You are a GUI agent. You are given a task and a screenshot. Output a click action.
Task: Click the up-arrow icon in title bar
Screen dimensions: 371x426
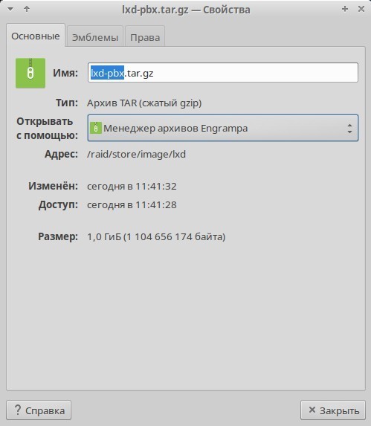tap(27, 9)
